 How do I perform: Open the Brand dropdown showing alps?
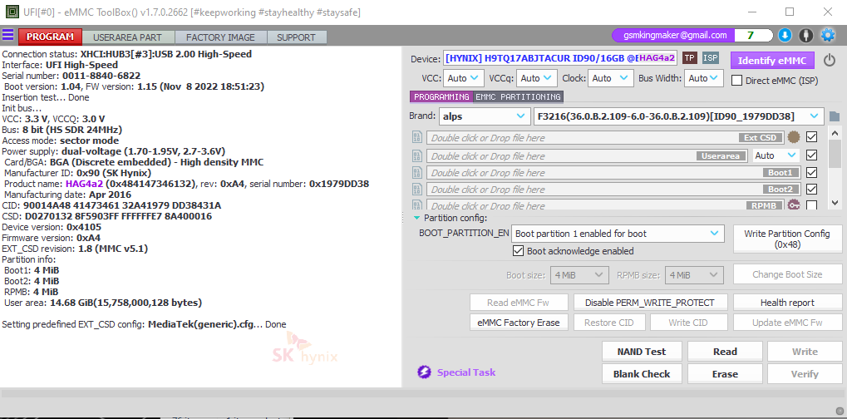tap(485, 116)
